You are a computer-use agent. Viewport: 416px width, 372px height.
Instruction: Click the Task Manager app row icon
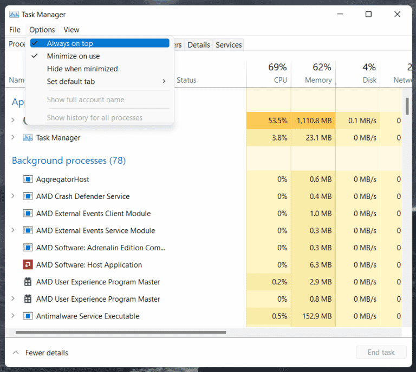coord(28,138)
